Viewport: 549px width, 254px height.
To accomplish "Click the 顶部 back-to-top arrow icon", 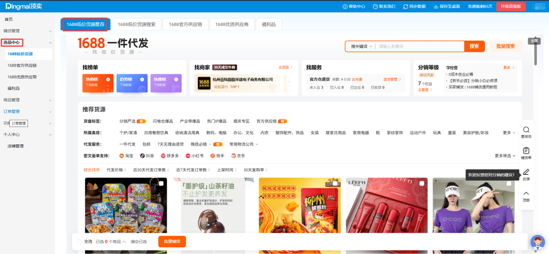I will tap(526, 193).
